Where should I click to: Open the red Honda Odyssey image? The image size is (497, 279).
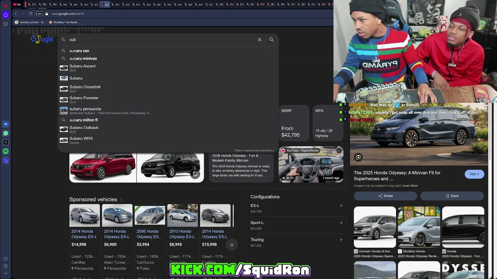click(x=103, y=167)
